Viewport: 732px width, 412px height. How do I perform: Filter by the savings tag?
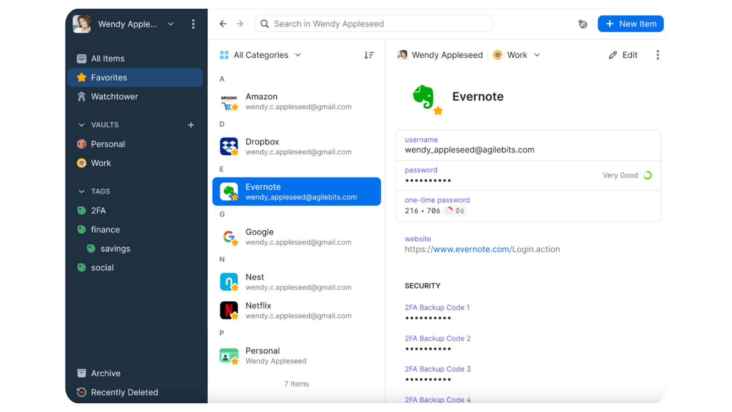pyautogui.click(x=135, y=249)
